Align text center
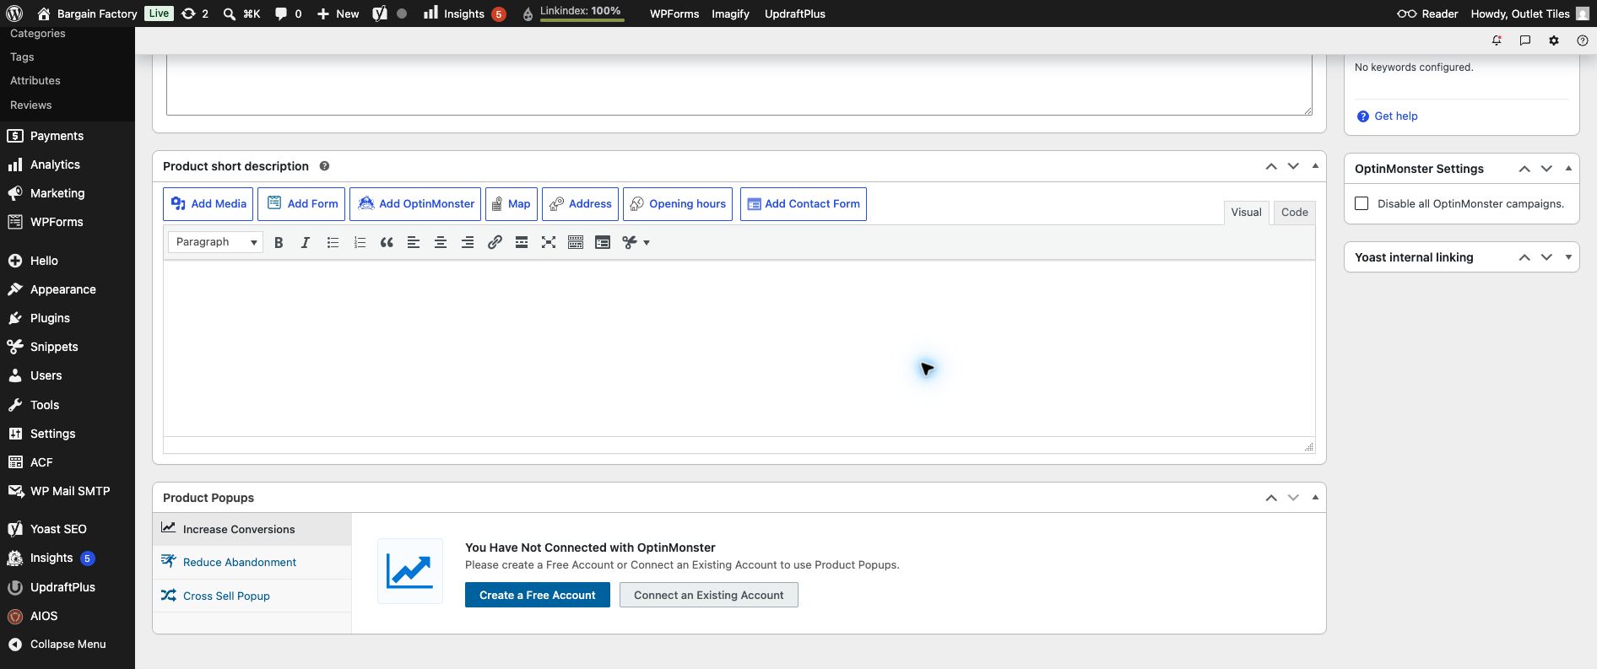 pyautogui.click(x=441, y=242)
